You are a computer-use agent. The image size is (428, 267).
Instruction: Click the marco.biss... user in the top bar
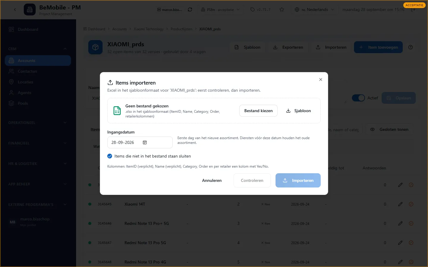click(x=170, y=9)
